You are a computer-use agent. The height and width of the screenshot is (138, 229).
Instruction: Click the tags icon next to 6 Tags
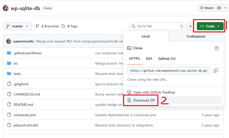(x=63, y=26)
